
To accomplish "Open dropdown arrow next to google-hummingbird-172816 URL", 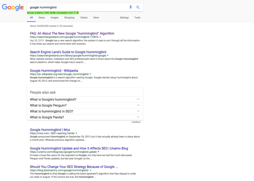I will tap(100, 37).
